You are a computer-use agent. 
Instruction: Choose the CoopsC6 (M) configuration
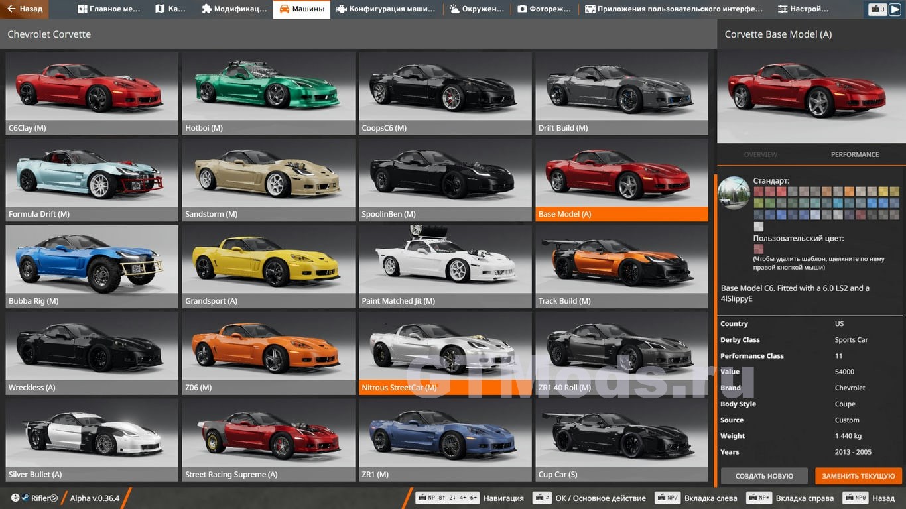point(445,93)
